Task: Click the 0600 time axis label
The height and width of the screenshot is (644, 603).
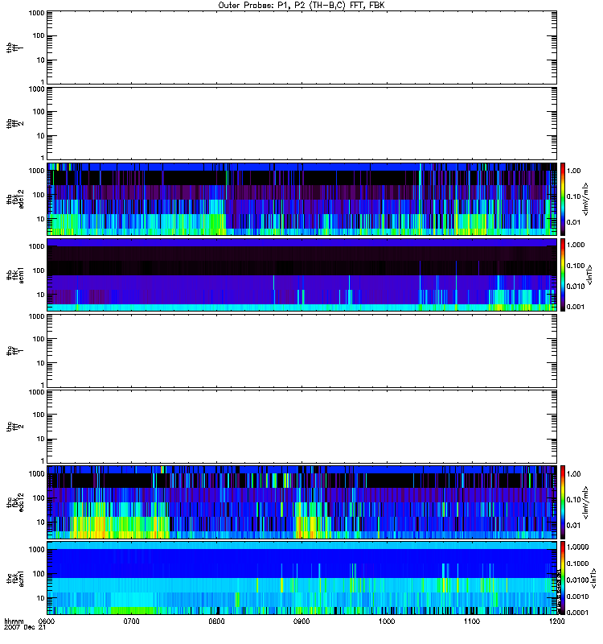Action: pos(47,621)
